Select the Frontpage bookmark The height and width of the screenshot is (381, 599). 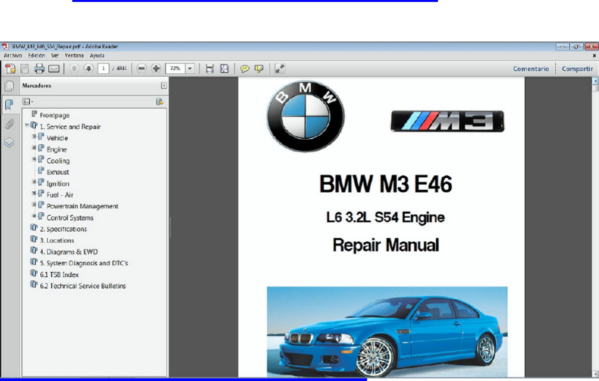pos(55,115)
